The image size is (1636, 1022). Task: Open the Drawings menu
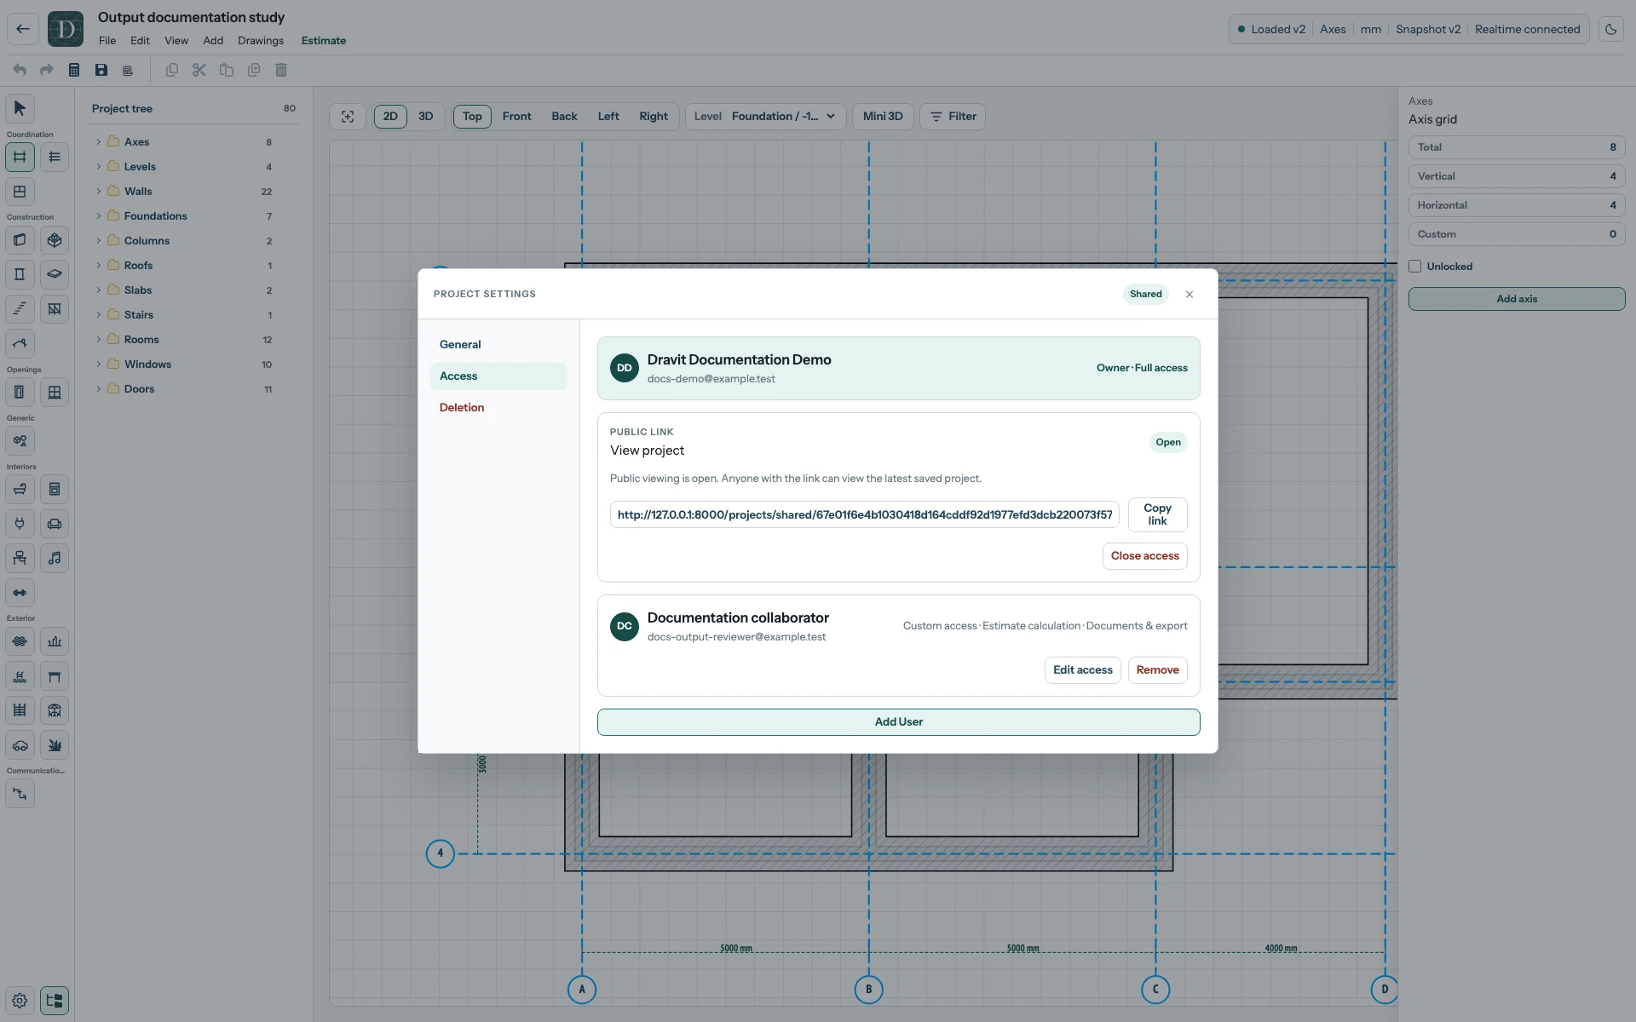261,41
